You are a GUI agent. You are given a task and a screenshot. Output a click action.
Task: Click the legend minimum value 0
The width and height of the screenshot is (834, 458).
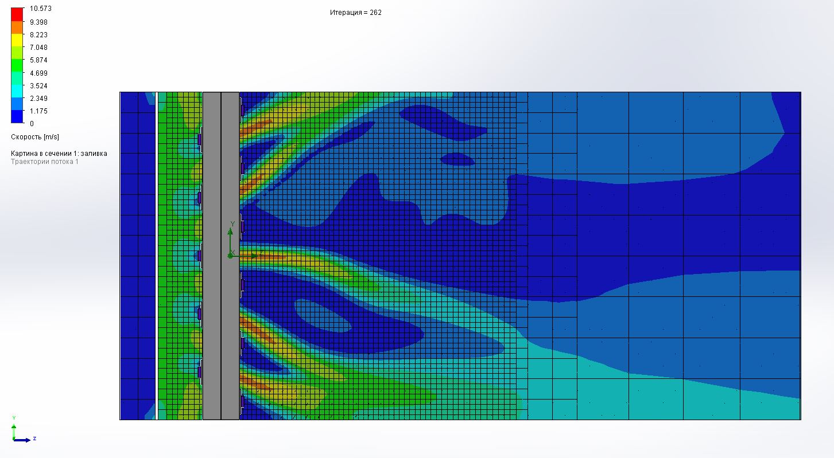32,123
